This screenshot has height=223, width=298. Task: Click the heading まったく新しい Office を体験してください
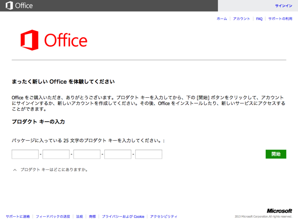point(63,82)
